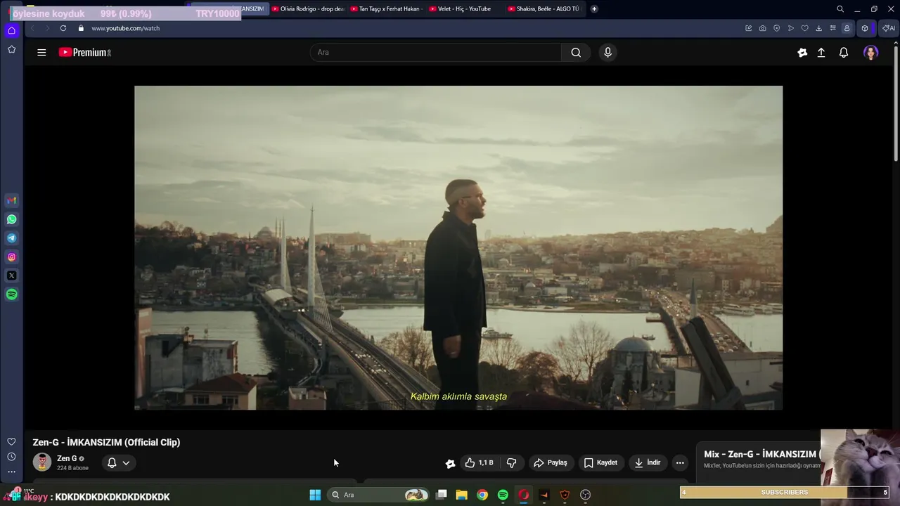
Task: Switch to Tan Taşçı x Ferhat Hakan tab
Action: coord(385,9)
